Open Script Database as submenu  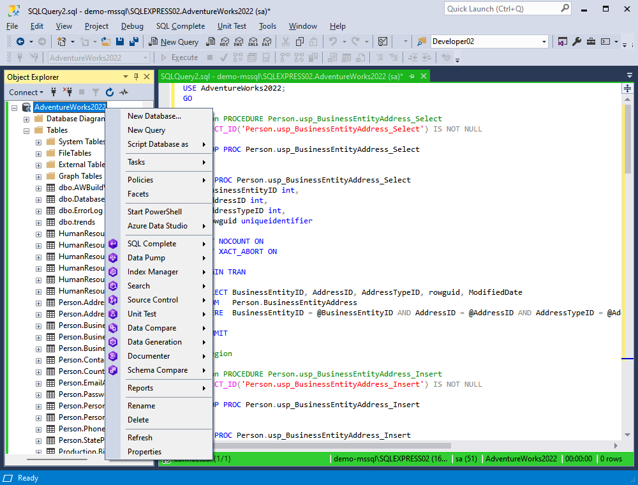[167, 144]
